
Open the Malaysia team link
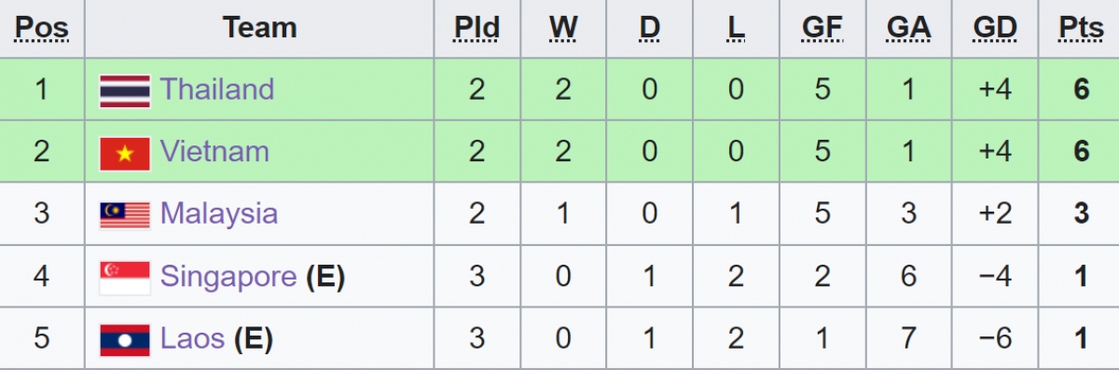coord(219,213)
